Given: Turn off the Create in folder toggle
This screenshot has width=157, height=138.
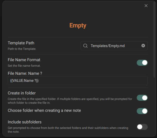Looking at the screenshot, I should (x=142, y=98).
